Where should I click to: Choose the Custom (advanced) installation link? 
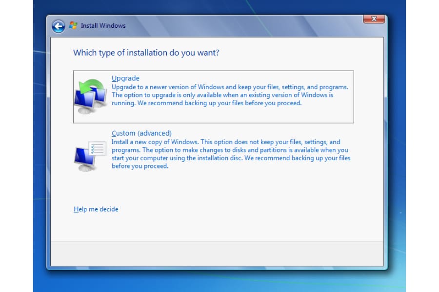141,133
